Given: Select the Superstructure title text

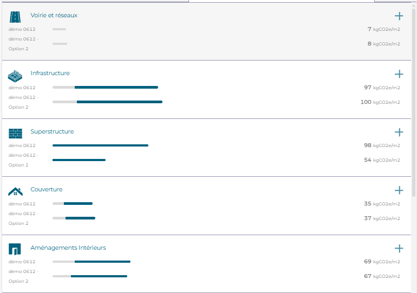Looking at the screenshot, I should [52, 132].
